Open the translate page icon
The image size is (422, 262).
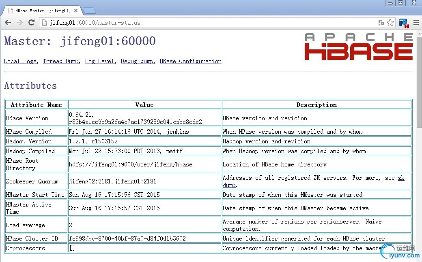pyautogui.click(x=381, y=23)
